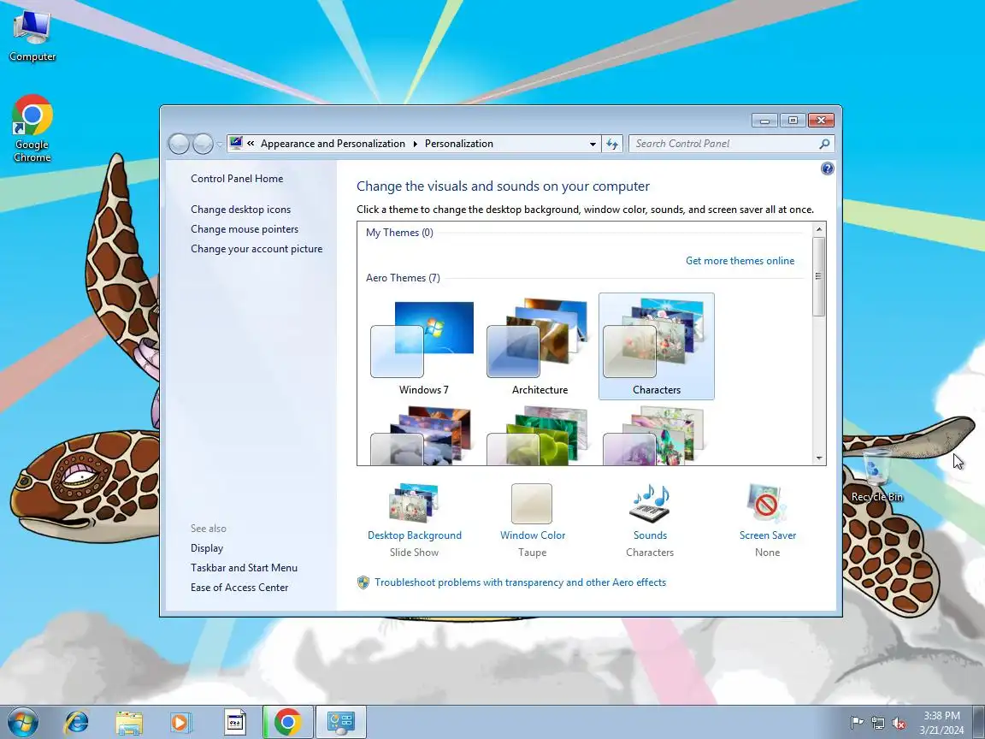Open Change desktop icons
Screen dimensions: 985x739
tap(240, 210)
